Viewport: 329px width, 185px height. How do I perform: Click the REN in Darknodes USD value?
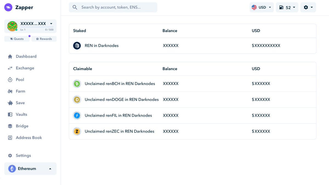(266, 45)
